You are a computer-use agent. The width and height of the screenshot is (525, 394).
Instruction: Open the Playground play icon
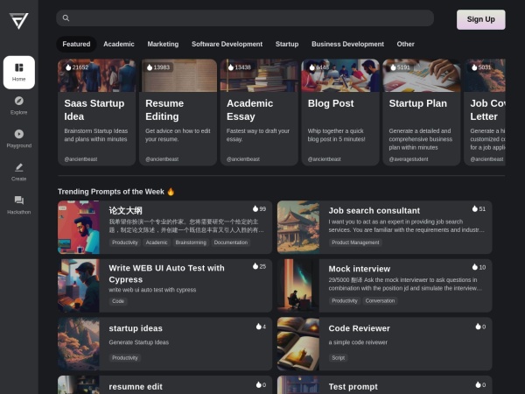coord(19,135)
